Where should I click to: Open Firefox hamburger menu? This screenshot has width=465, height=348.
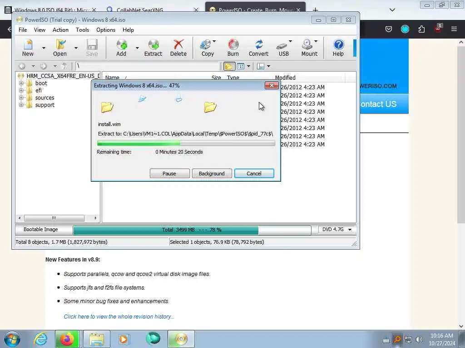coord(454,29)
